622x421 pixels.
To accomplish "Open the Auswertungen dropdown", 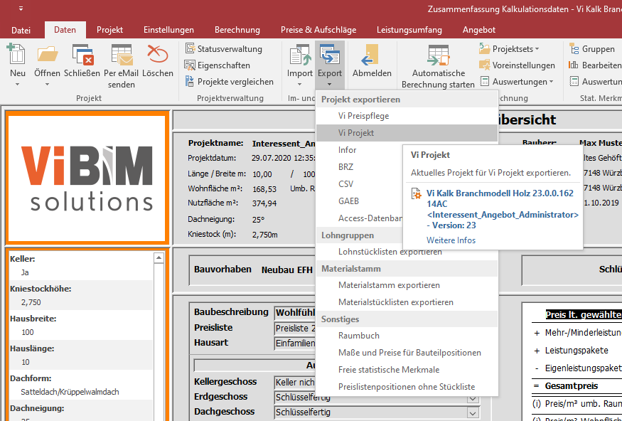I will [517, 81].
